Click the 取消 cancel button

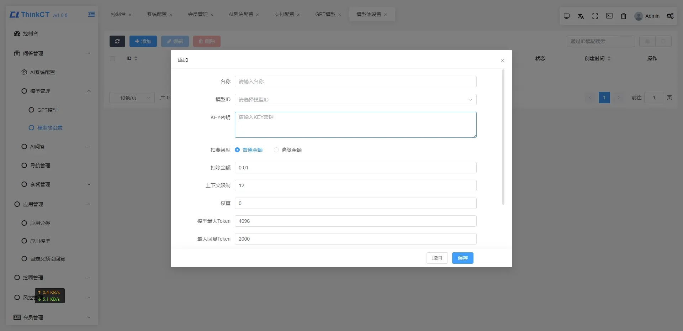[437, 258]
